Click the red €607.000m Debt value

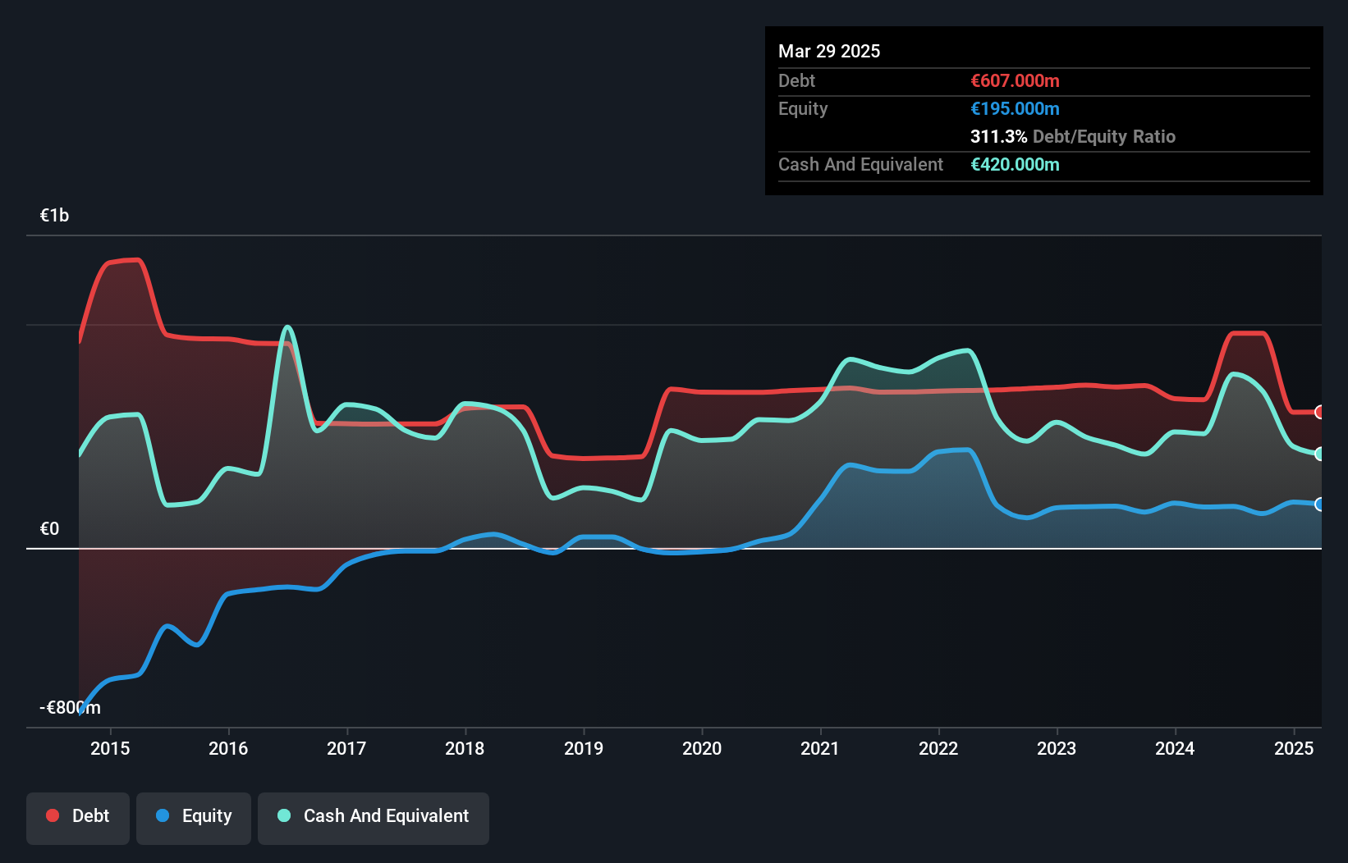click(x=1015, y=80)
